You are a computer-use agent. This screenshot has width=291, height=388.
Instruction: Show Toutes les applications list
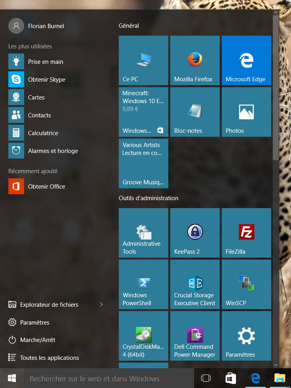49,357
